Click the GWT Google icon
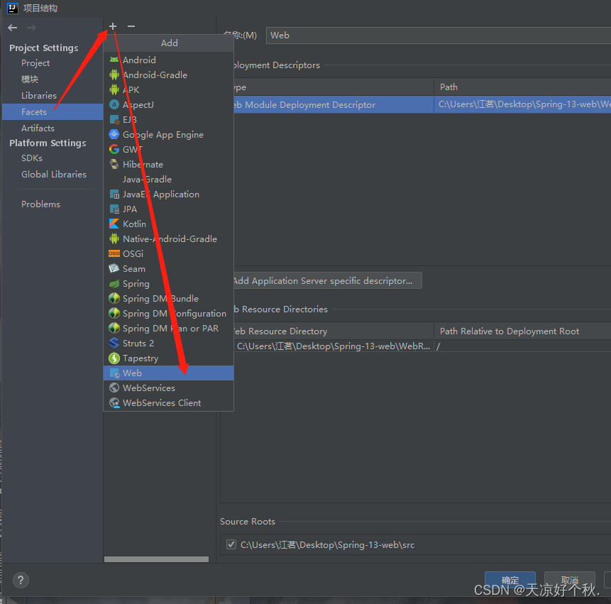 pyautogui.click(x=114, y=149)
